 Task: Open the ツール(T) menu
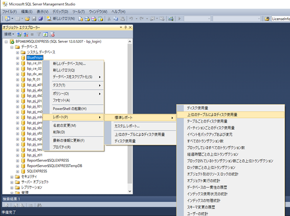[x=79, y=12]
